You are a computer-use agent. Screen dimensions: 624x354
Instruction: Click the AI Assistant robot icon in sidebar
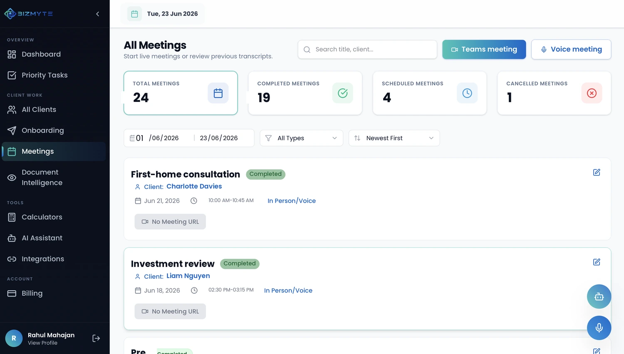click(12, 238)
